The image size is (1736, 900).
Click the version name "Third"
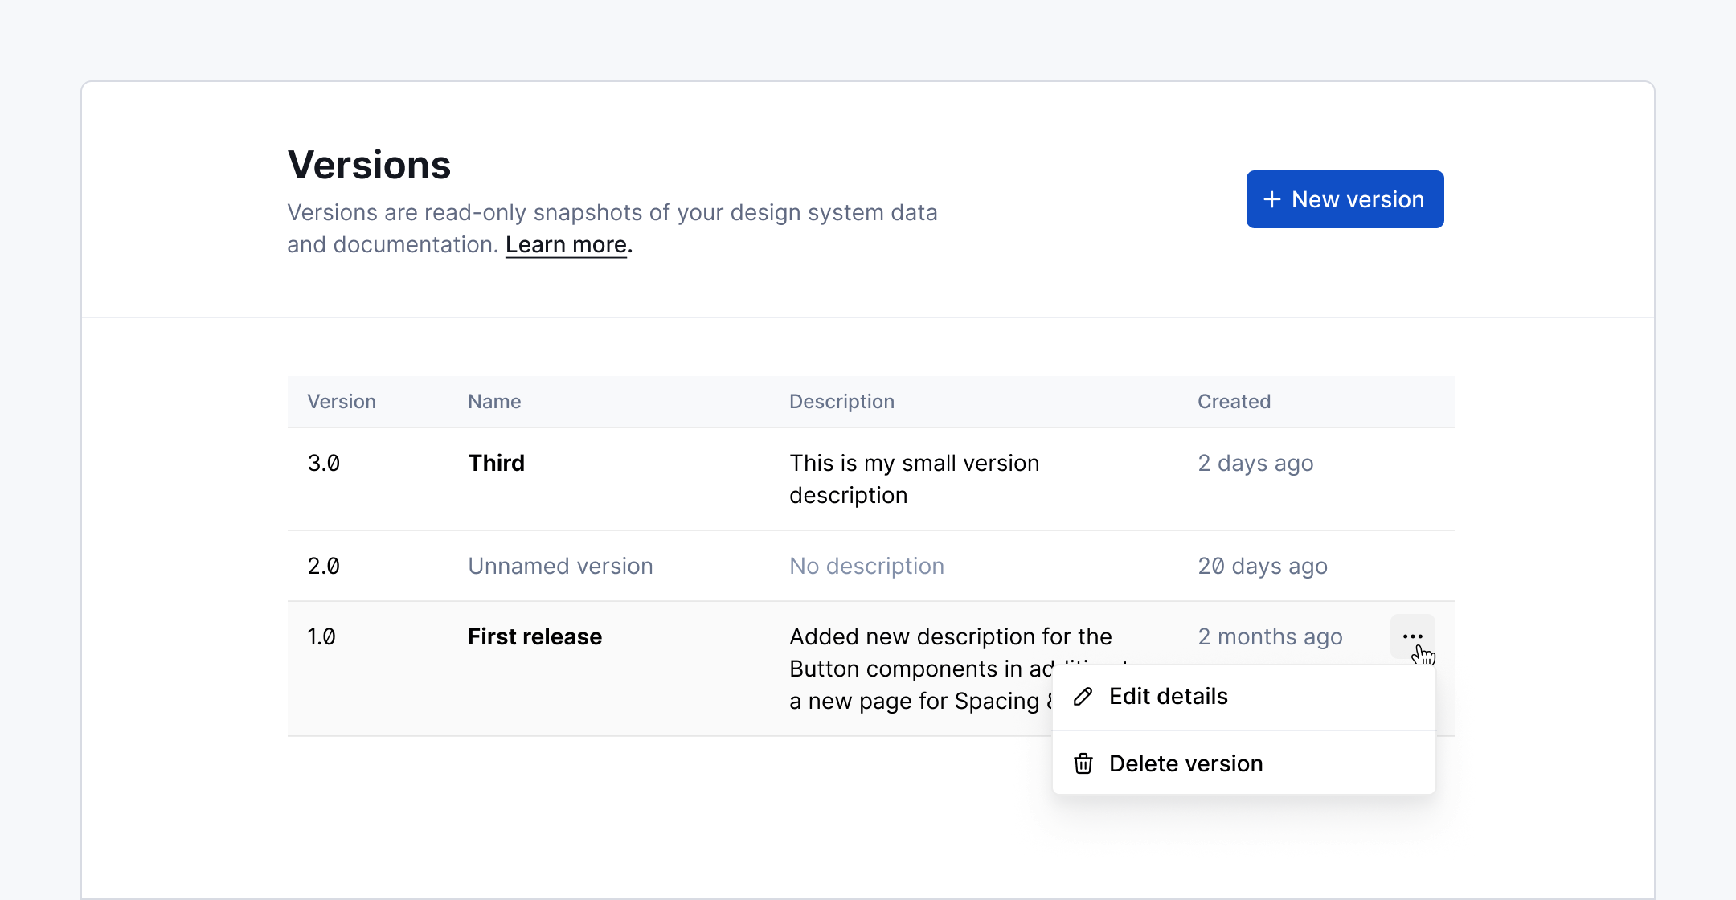click(495, 462)
